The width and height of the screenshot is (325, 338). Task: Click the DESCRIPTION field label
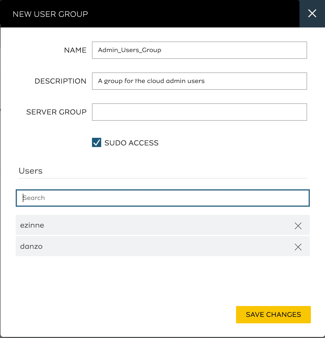pyautogui.click(x=60, y=81)
